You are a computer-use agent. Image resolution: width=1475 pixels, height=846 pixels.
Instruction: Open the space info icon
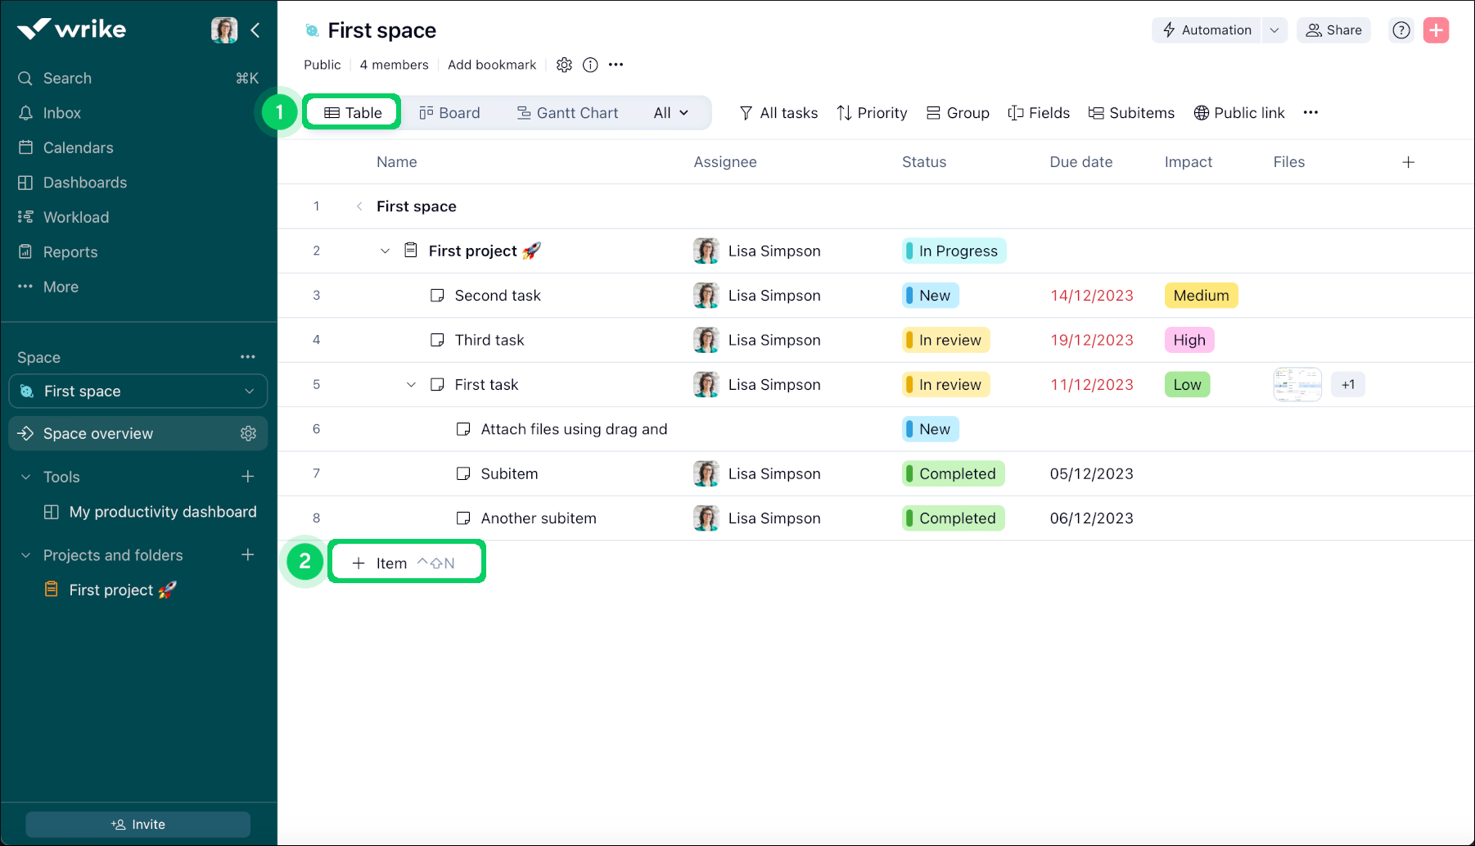(x=590, y=65)
